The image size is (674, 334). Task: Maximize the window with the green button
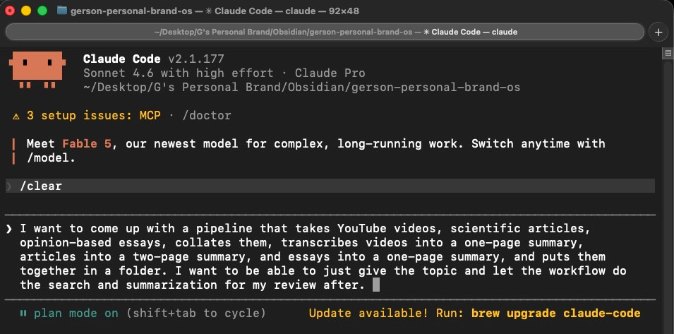[x=42, y=11]
